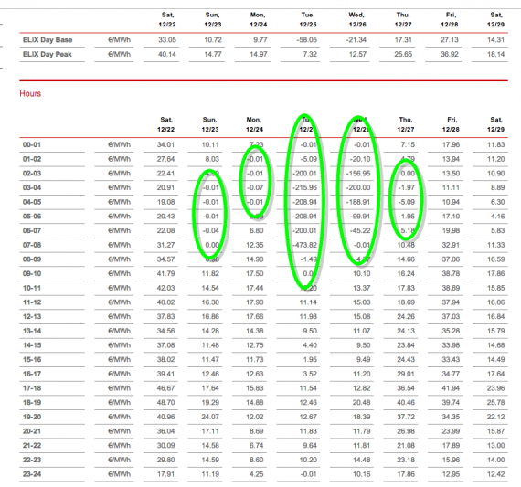This screenshot has width=521, height=487.
Task: Click the -58.05 Day Base value for Tue 12/25
Action: point(307,40)
